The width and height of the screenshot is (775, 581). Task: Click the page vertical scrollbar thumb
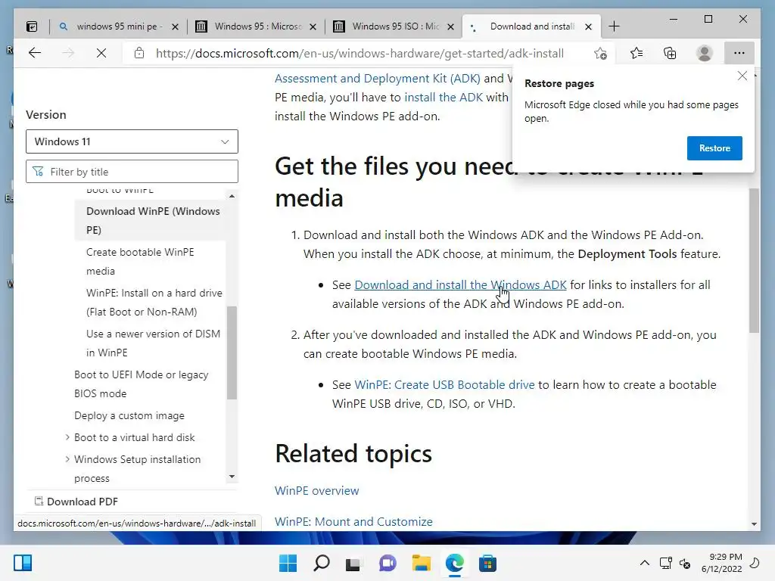[754, 260]
